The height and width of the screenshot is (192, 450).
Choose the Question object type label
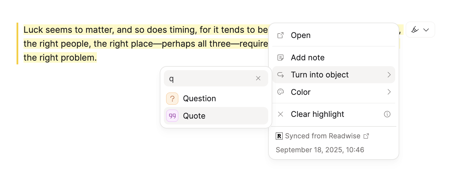pyautogui.click(x=199, y=99)
